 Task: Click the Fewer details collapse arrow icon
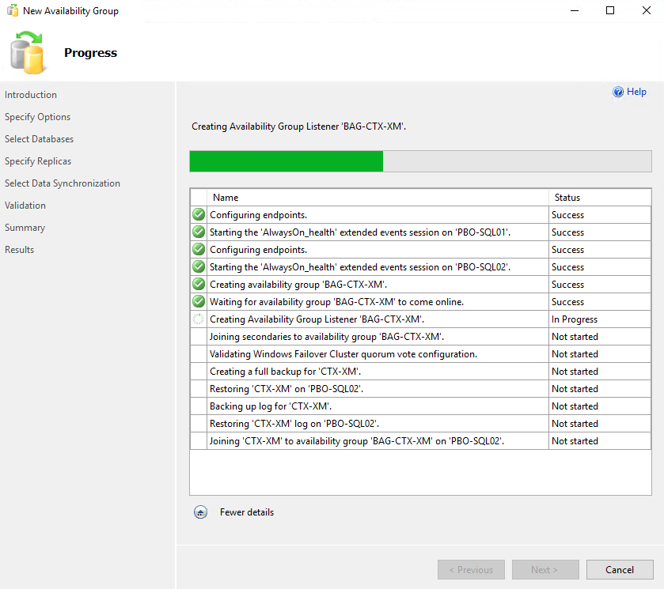(200, 512)
